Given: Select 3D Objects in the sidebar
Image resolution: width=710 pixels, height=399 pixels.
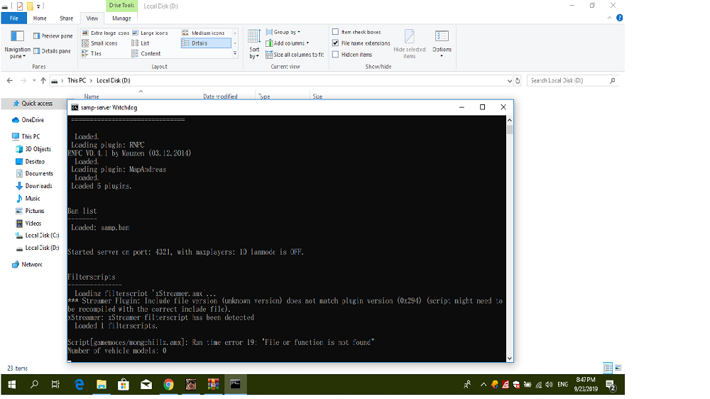Looking at the screenshot, I should pyautogui.click(x=34, y=149).
